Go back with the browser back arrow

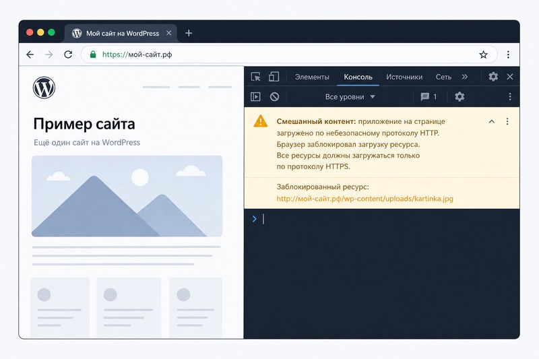(x=30, y=55)
